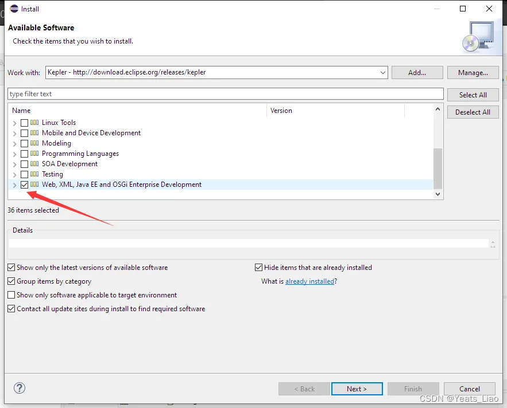Select the Linux Tools row label
Image resolution: width=507 pixels, height=408 pixels.
tap(59, 123)
